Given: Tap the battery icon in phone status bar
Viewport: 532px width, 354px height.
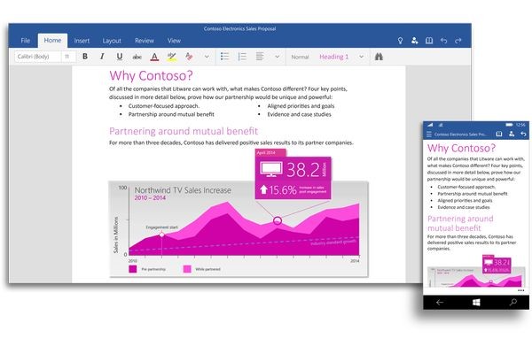Looking at the screenshot, I should 509,125.
